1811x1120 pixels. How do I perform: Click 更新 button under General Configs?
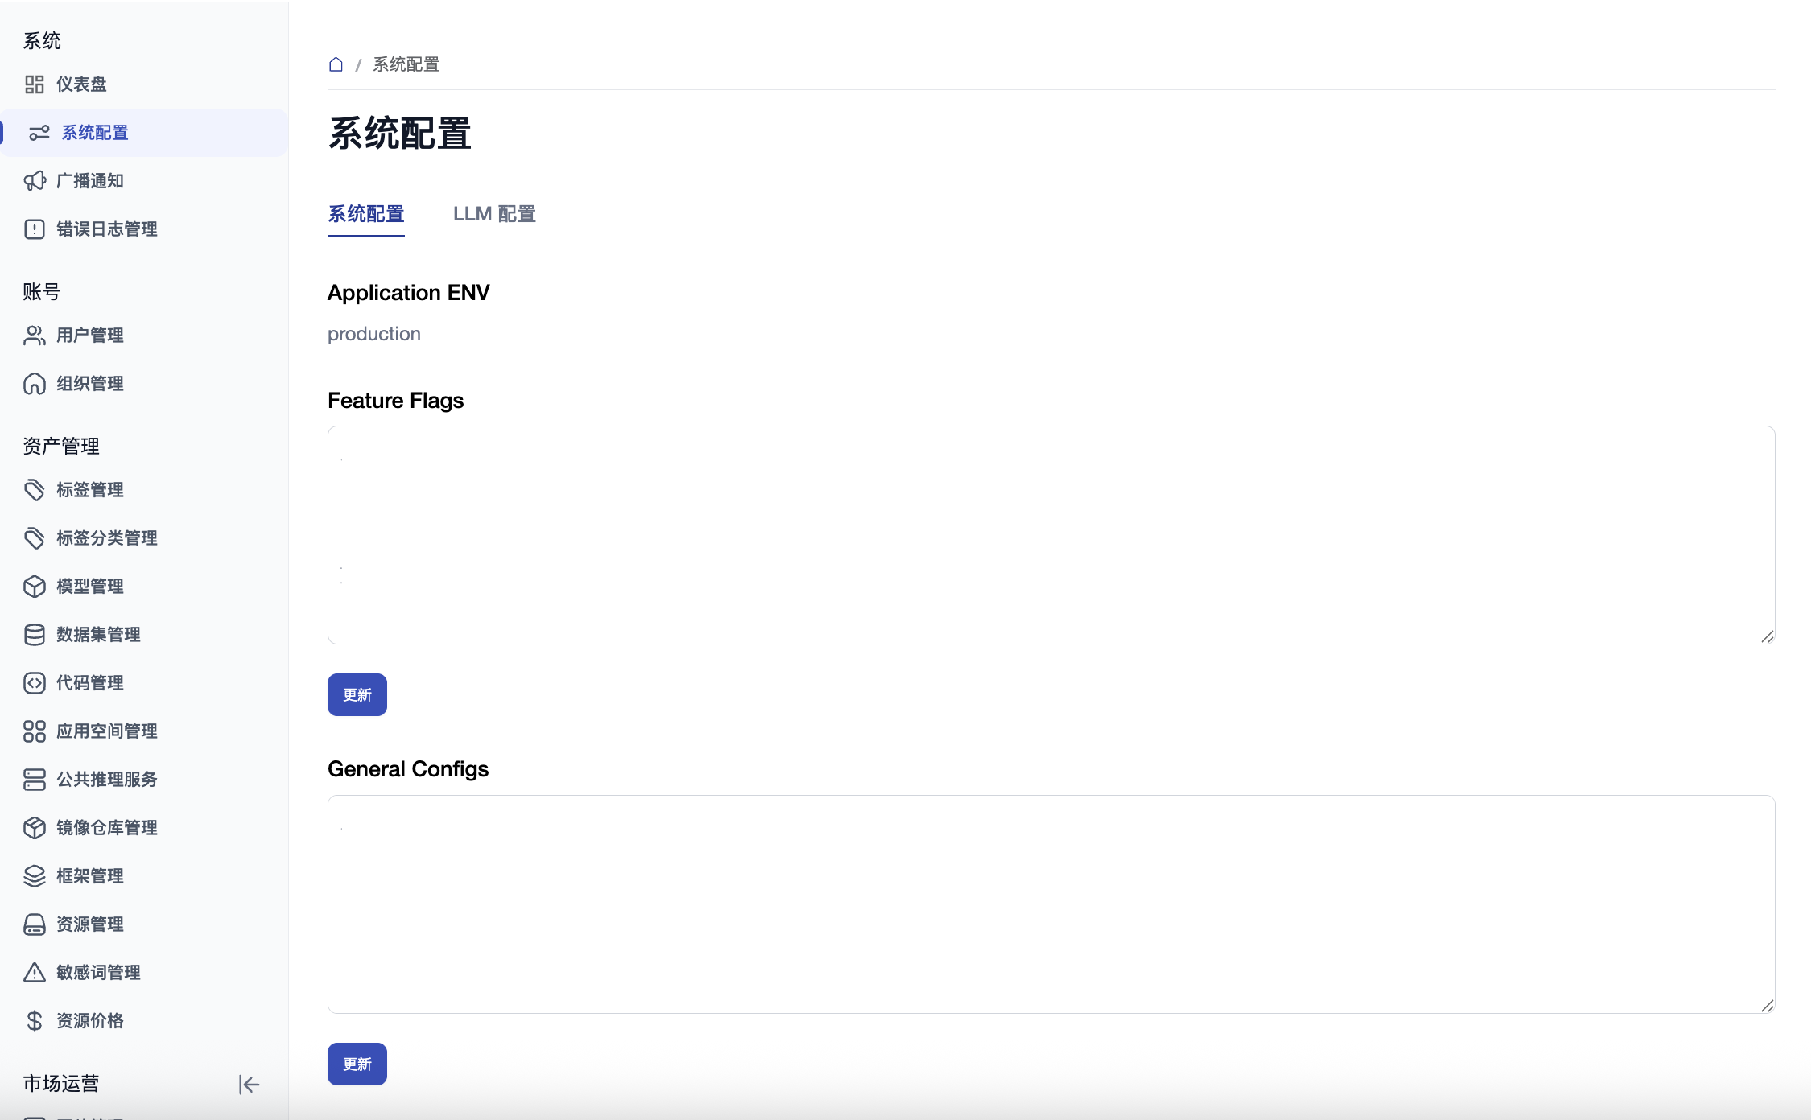coord(357,1064)
